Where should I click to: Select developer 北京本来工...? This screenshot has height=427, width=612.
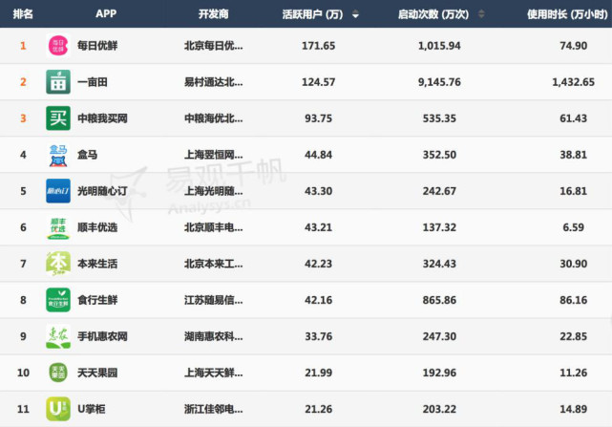click(x=214, y=264)
